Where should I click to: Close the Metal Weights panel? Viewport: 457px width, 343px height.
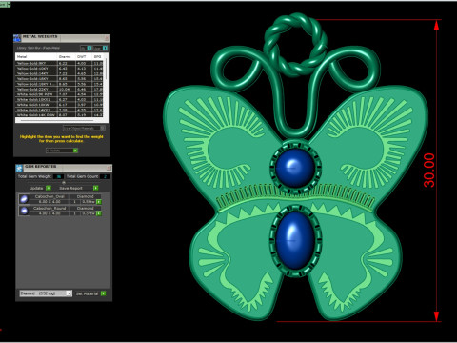107,38
